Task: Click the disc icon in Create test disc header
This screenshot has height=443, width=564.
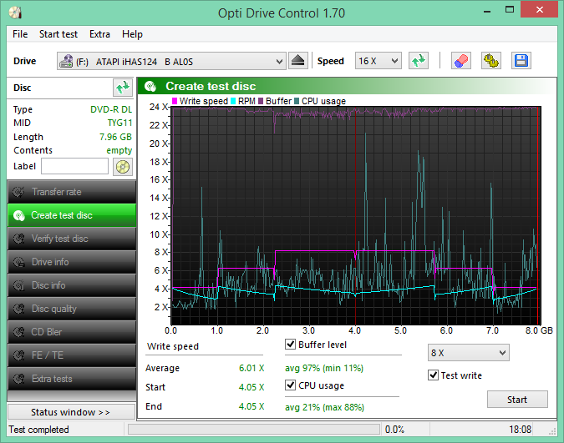Action: tap(150, 86)
